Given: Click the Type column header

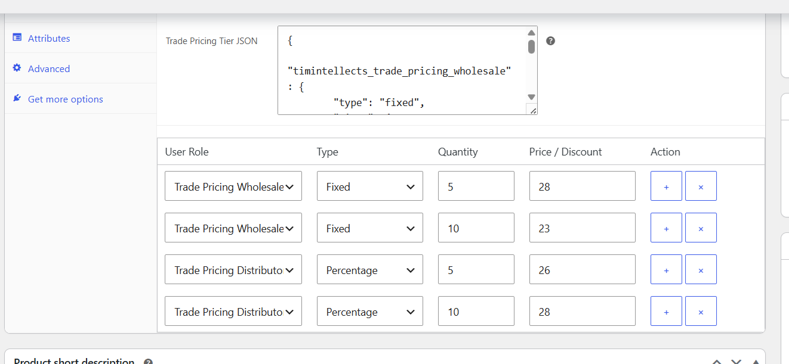Looking at the screenshot, I should coord(328,152).
